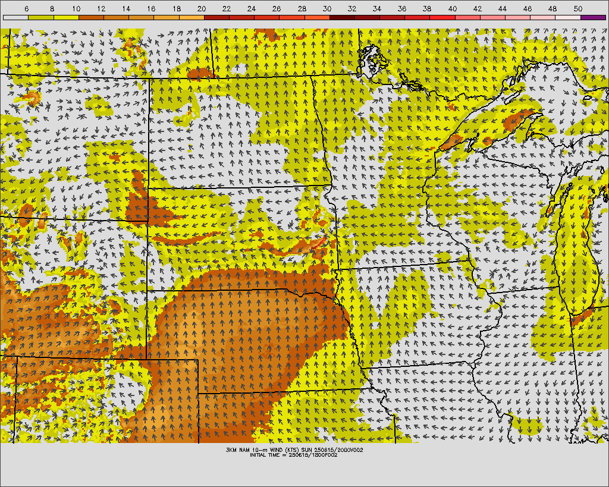The width and height of the screenshot is (609, 487).
Task: Click the legend label "30"
Action: (327, 8)
